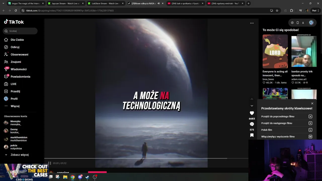Open Wiadomości messages
322x181 pixels.
(x=18, y=69)
